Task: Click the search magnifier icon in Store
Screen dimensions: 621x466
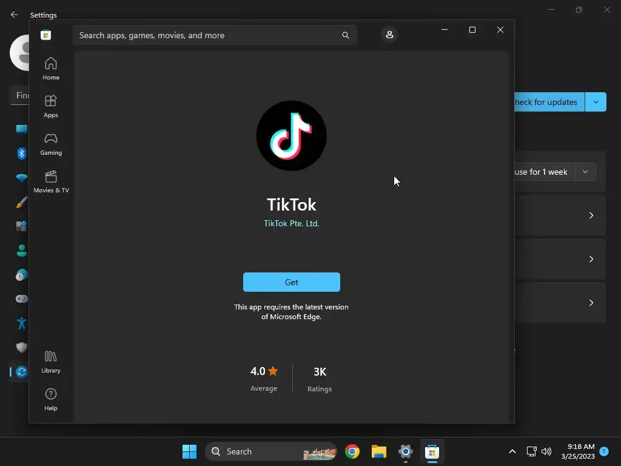Action: (345, 35)
